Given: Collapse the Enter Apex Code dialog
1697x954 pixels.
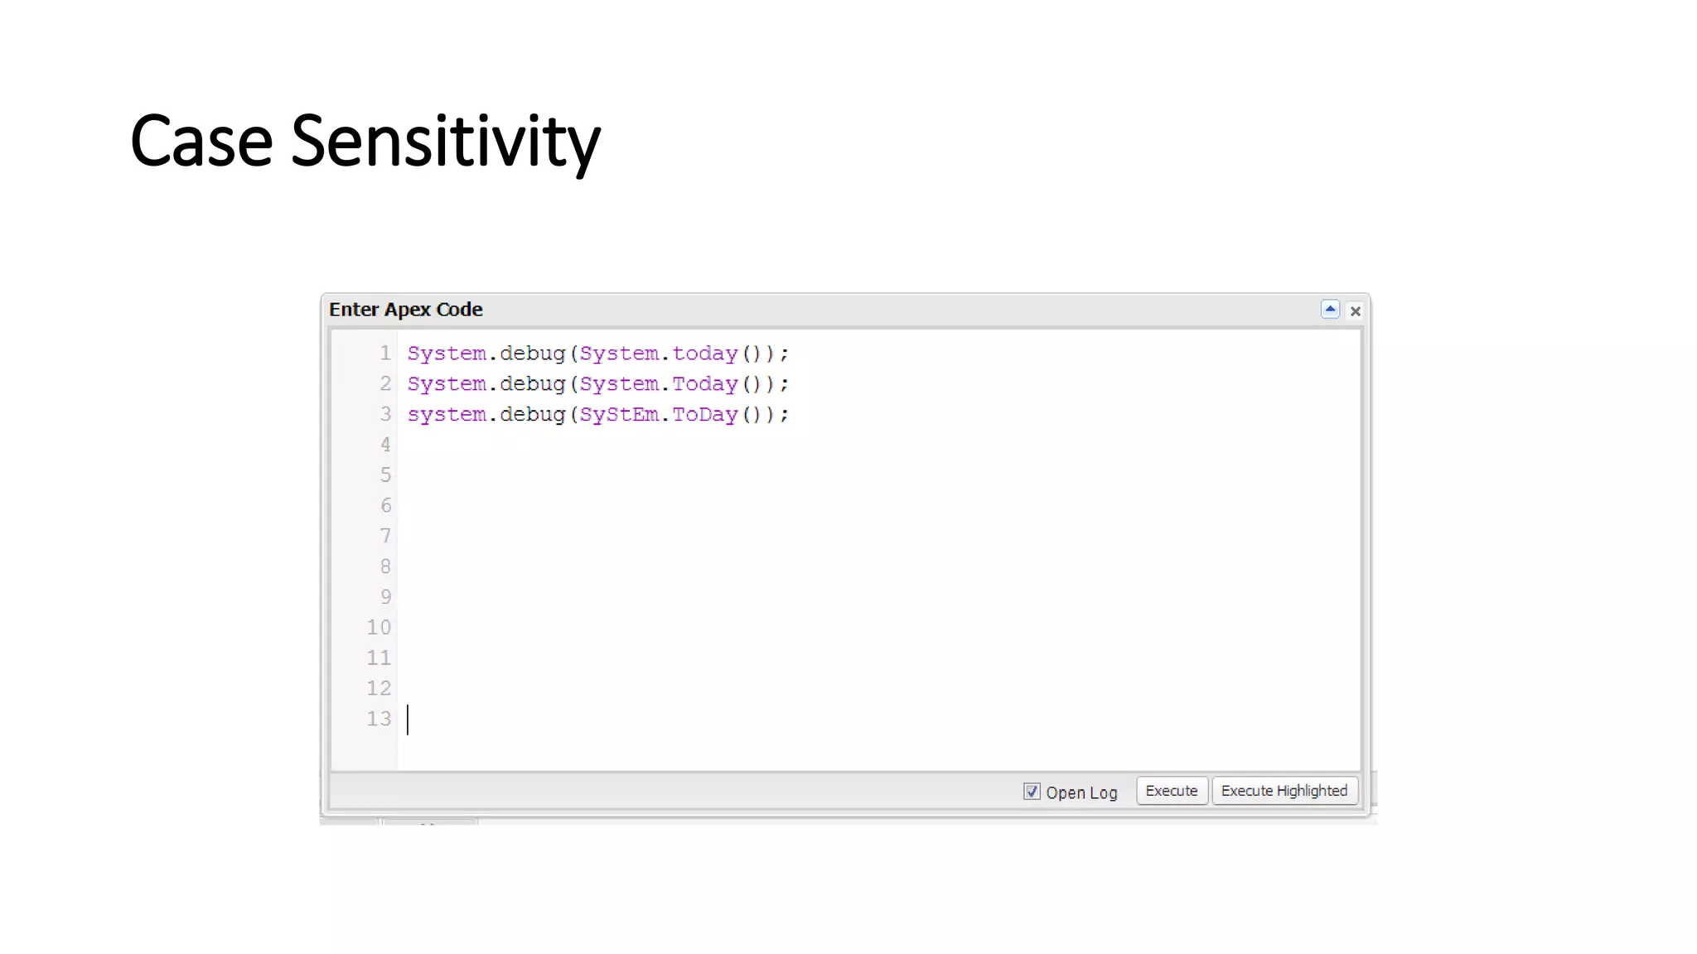Looking at the screenshot, I should pyautogui.click(x=1330, y=310).
